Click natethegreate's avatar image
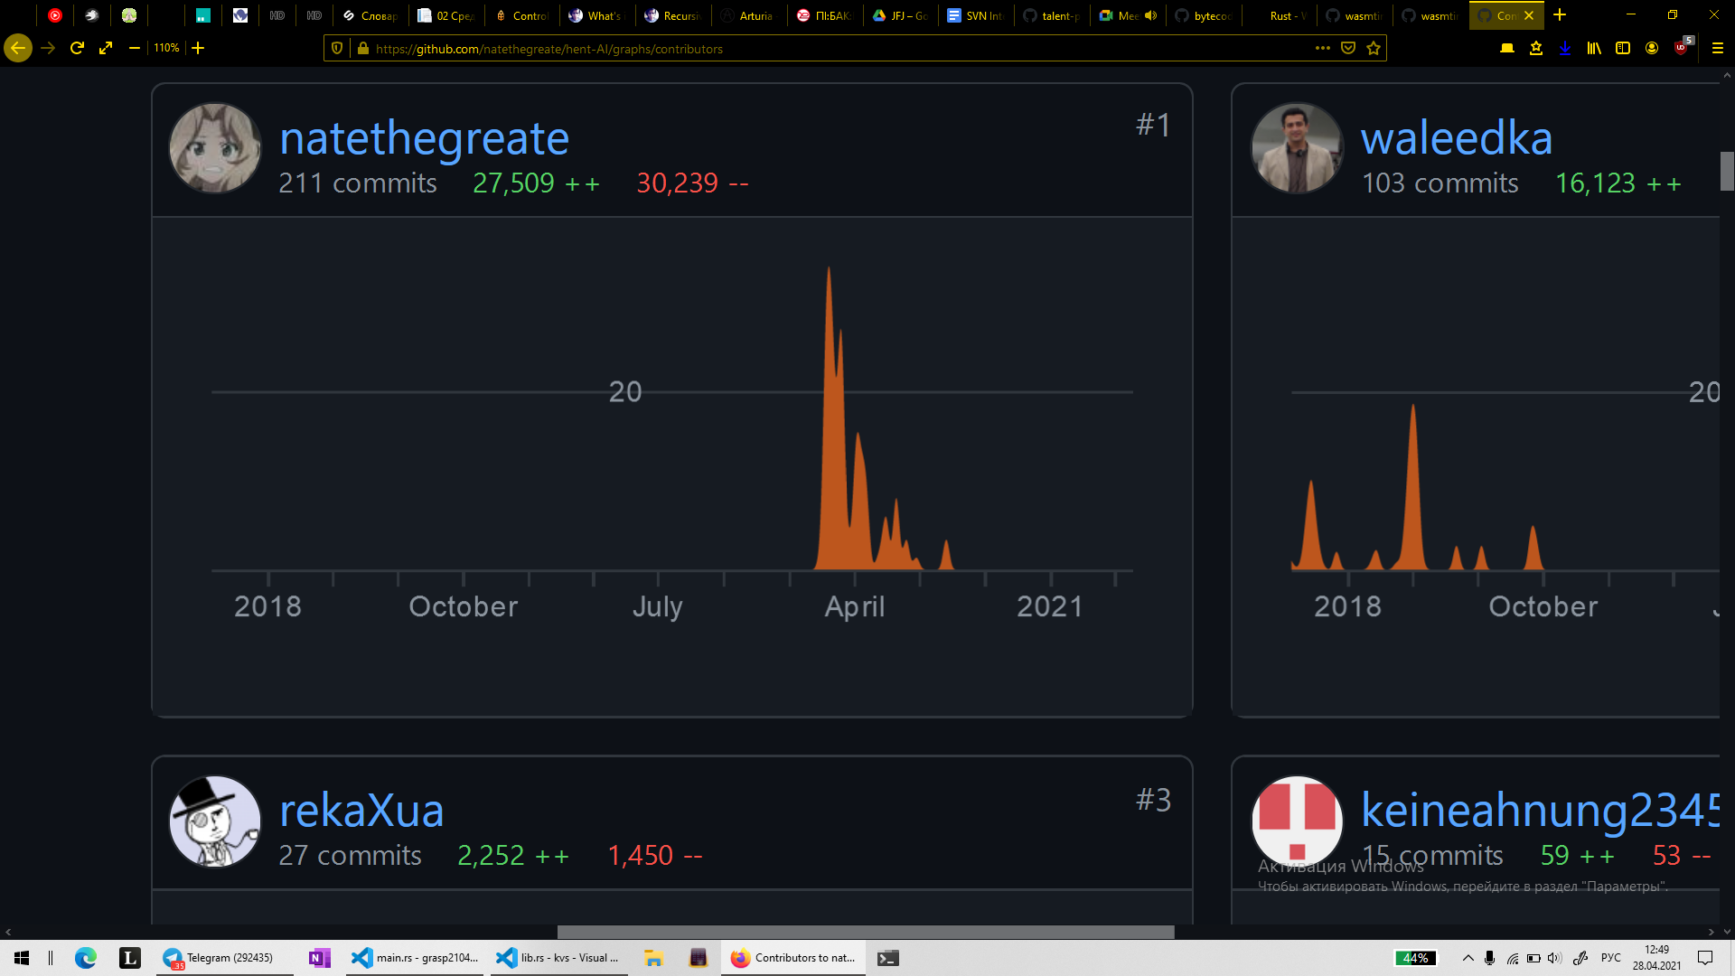1735x976 pixels. [215, 147]
